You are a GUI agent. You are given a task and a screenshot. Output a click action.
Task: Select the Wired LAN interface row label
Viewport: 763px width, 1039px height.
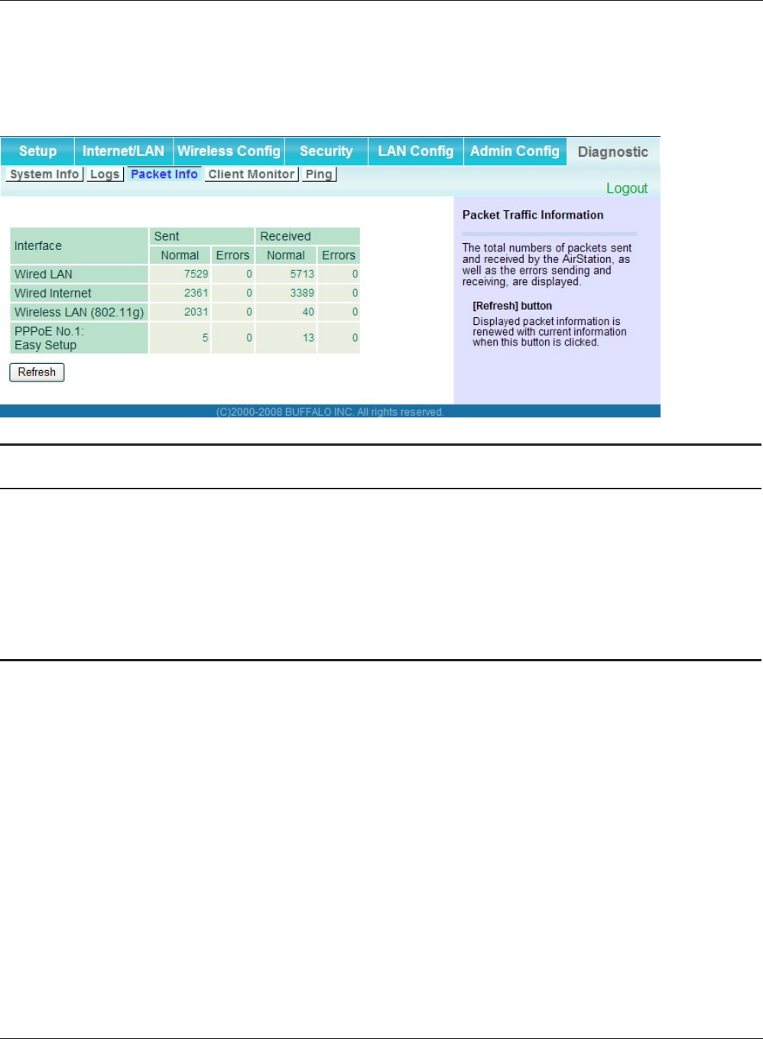pyautogui.click(x=79, y=274)
